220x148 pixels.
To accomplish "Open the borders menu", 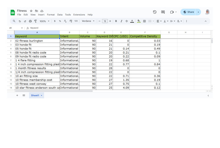I will coord(144,21).
